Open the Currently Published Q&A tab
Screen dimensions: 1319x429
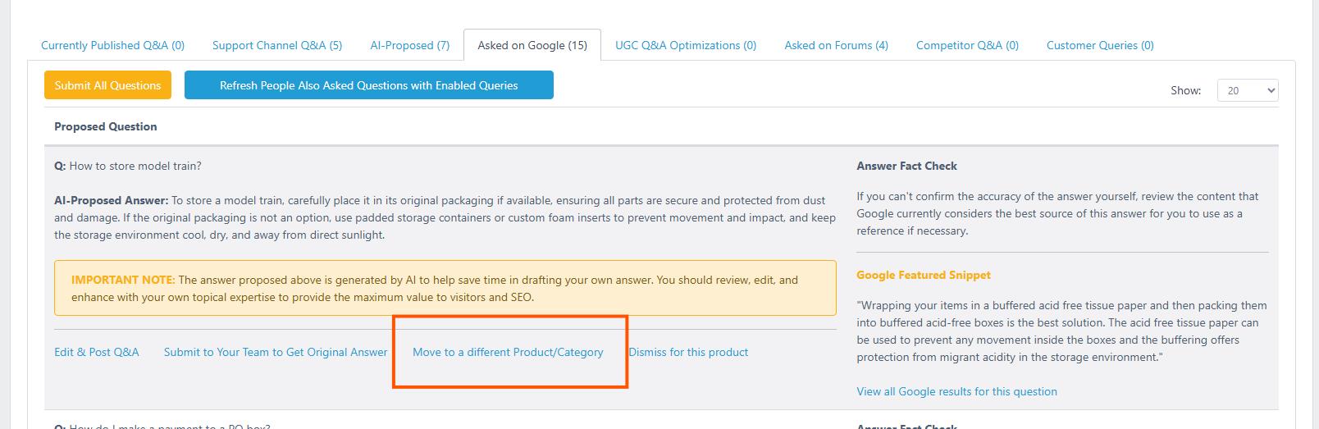click(x=112, y=45)
